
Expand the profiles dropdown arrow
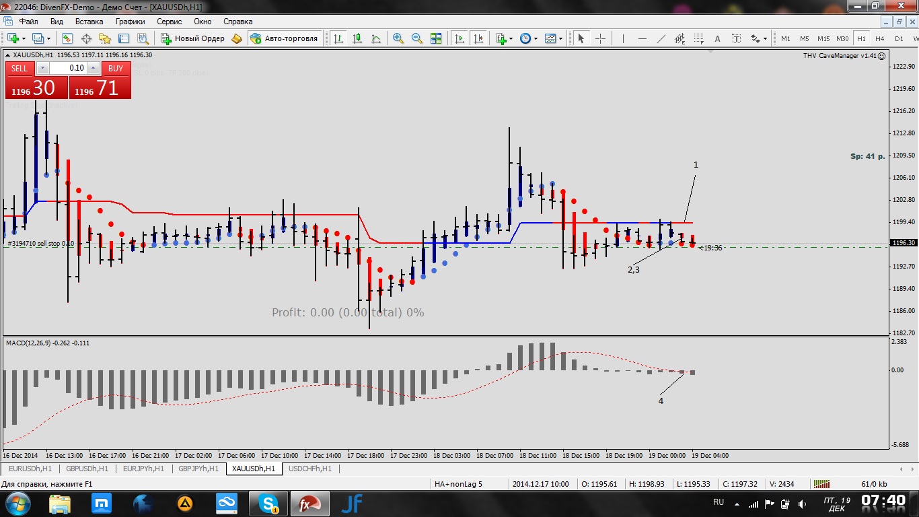[x=49, y=38]
